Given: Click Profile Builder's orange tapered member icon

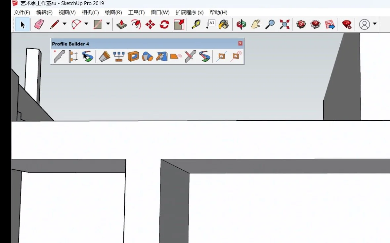Looking at the screenshot, I should coord(105,57).
